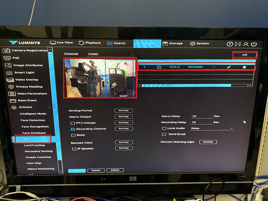This screenshot has width=268, height=201.
Task: Click the System gear icon
Action: coord(193,44)
